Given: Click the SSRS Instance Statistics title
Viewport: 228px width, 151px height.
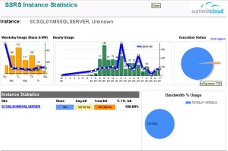Looking at the screenshot, I should (x=41, y=5).
